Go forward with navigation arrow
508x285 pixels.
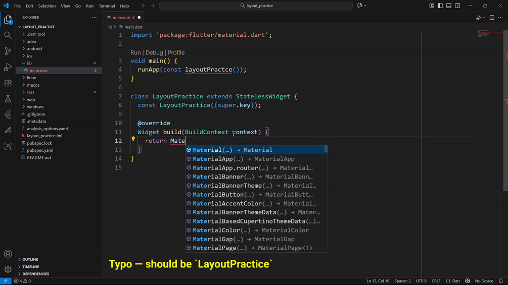point(152,6)
